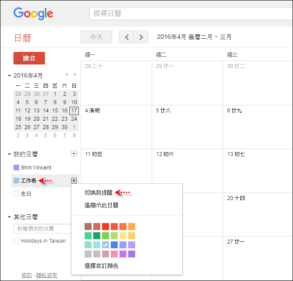
Task: Click the red 建立 button
Action: coord(29,58)
